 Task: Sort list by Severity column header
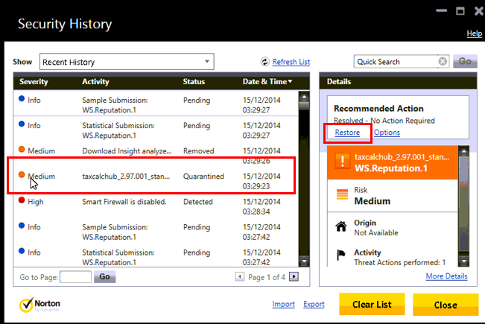[x=34, y=81]
